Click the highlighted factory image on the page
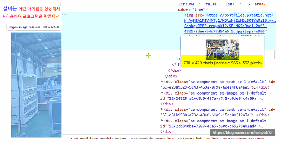The height and width of the screenshot is (142, 281). [x=36, y=85]
